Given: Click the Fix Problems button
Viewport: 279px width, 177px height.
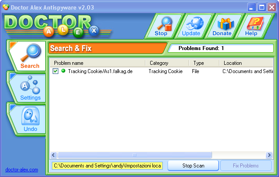Looking at the screenshot, I should point(246,166).
